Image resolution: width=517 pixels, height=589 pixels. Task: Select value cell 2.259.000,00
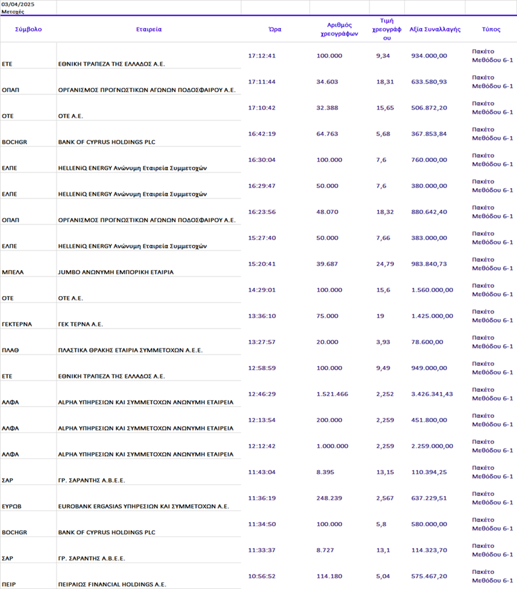pos(432,446)
